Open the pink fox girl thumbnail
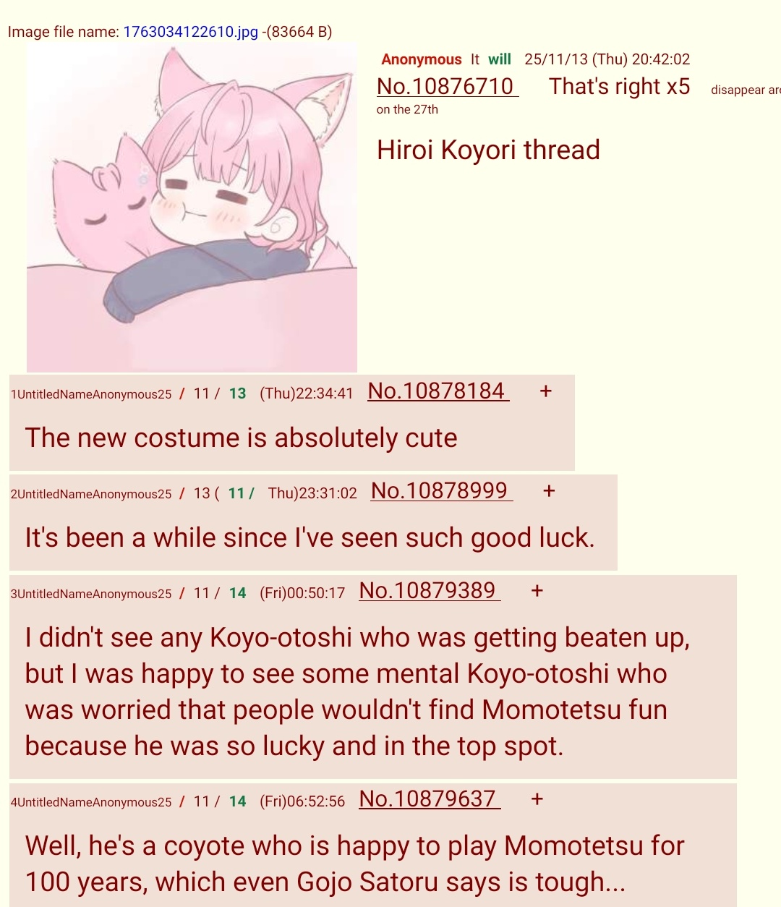This screenshot has height=907, width=781. point(192,207)
